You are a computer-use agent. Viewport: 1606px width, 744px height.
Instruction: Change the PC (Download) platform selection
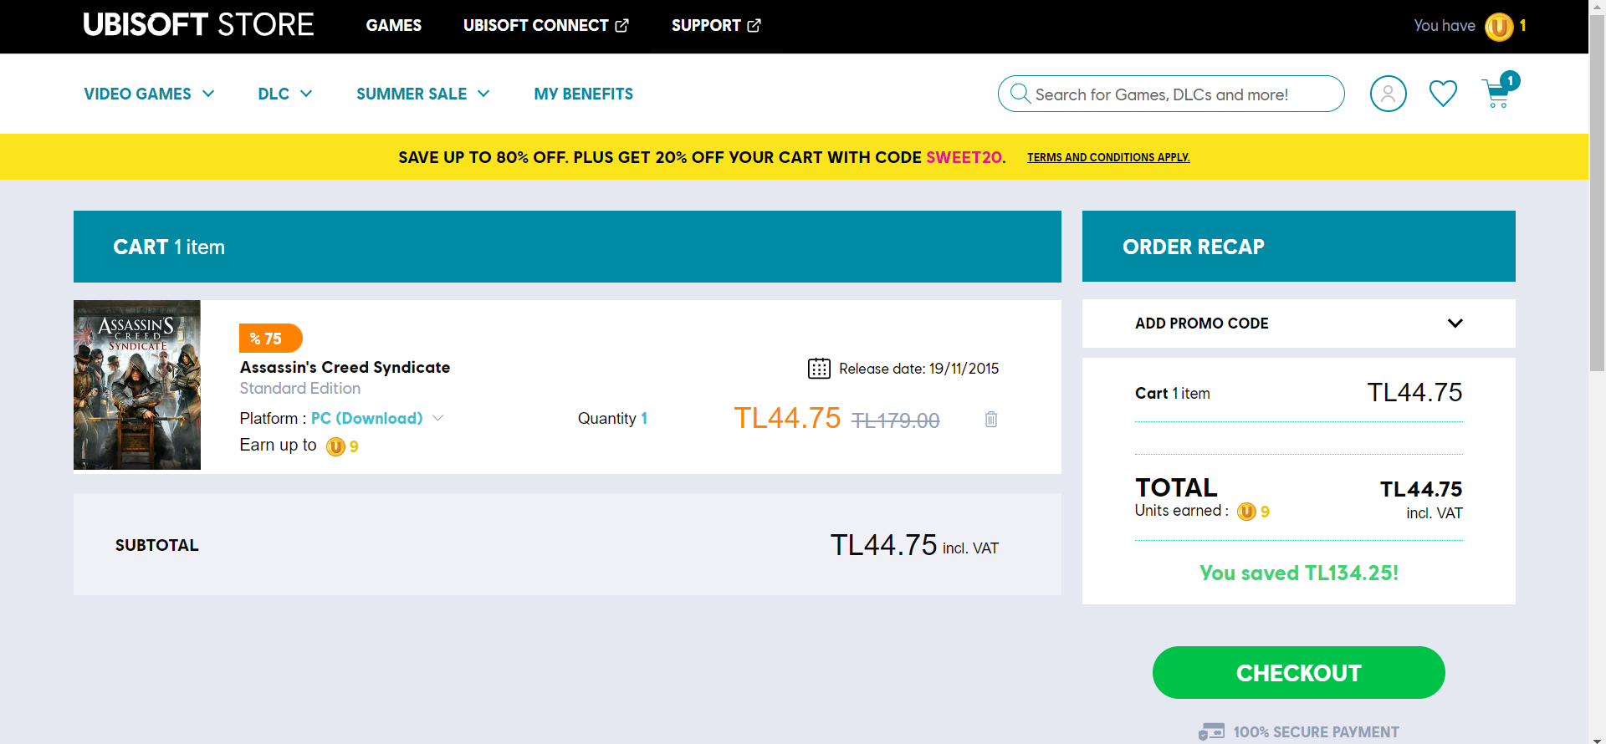(376, 418)
